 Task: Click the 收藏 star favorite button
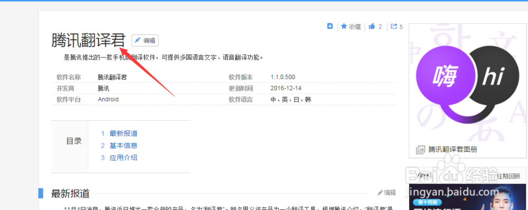[351, 26]
